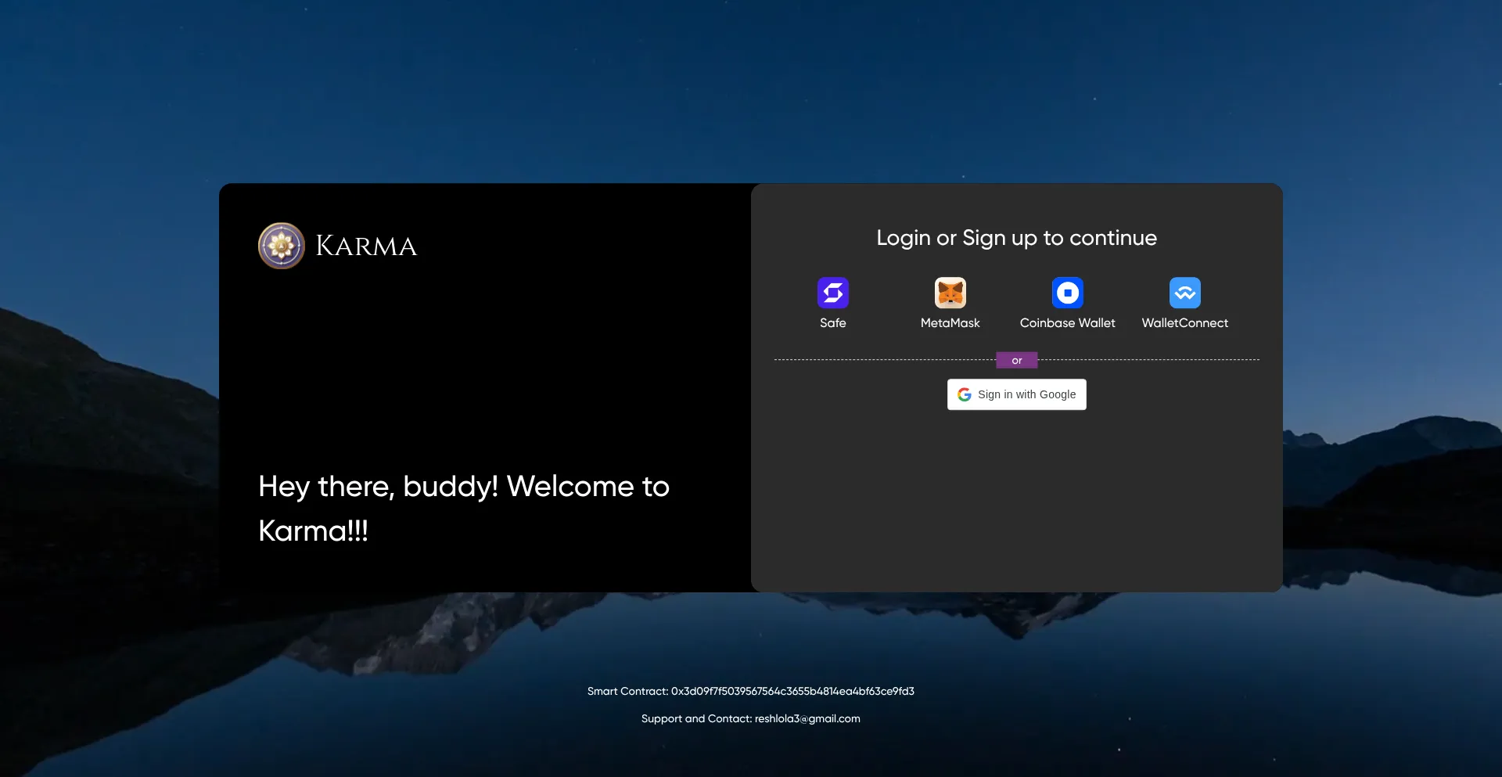Click the Google G logo
Image resolution: width=1502 pixels, height=777 pixels.
[965, 394]
